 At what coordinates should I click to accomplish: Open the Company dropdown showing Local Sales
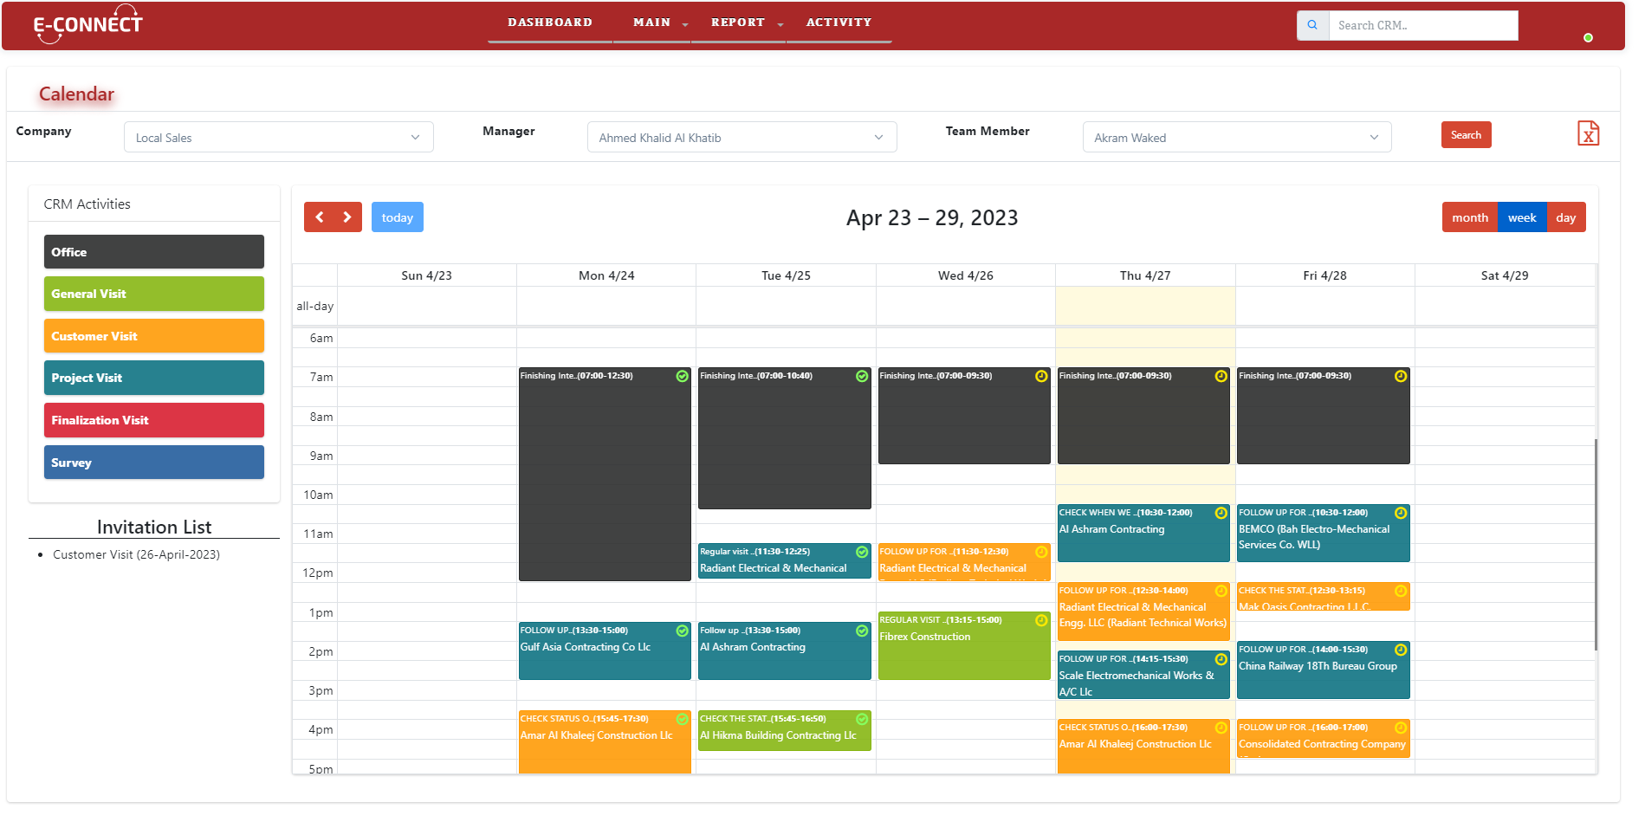tap(279, 137)
